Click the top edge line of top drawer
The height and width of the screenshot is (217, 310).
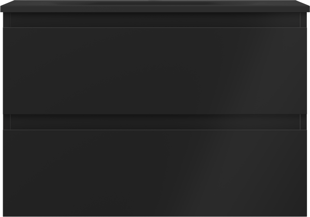[x=155, y=28]
